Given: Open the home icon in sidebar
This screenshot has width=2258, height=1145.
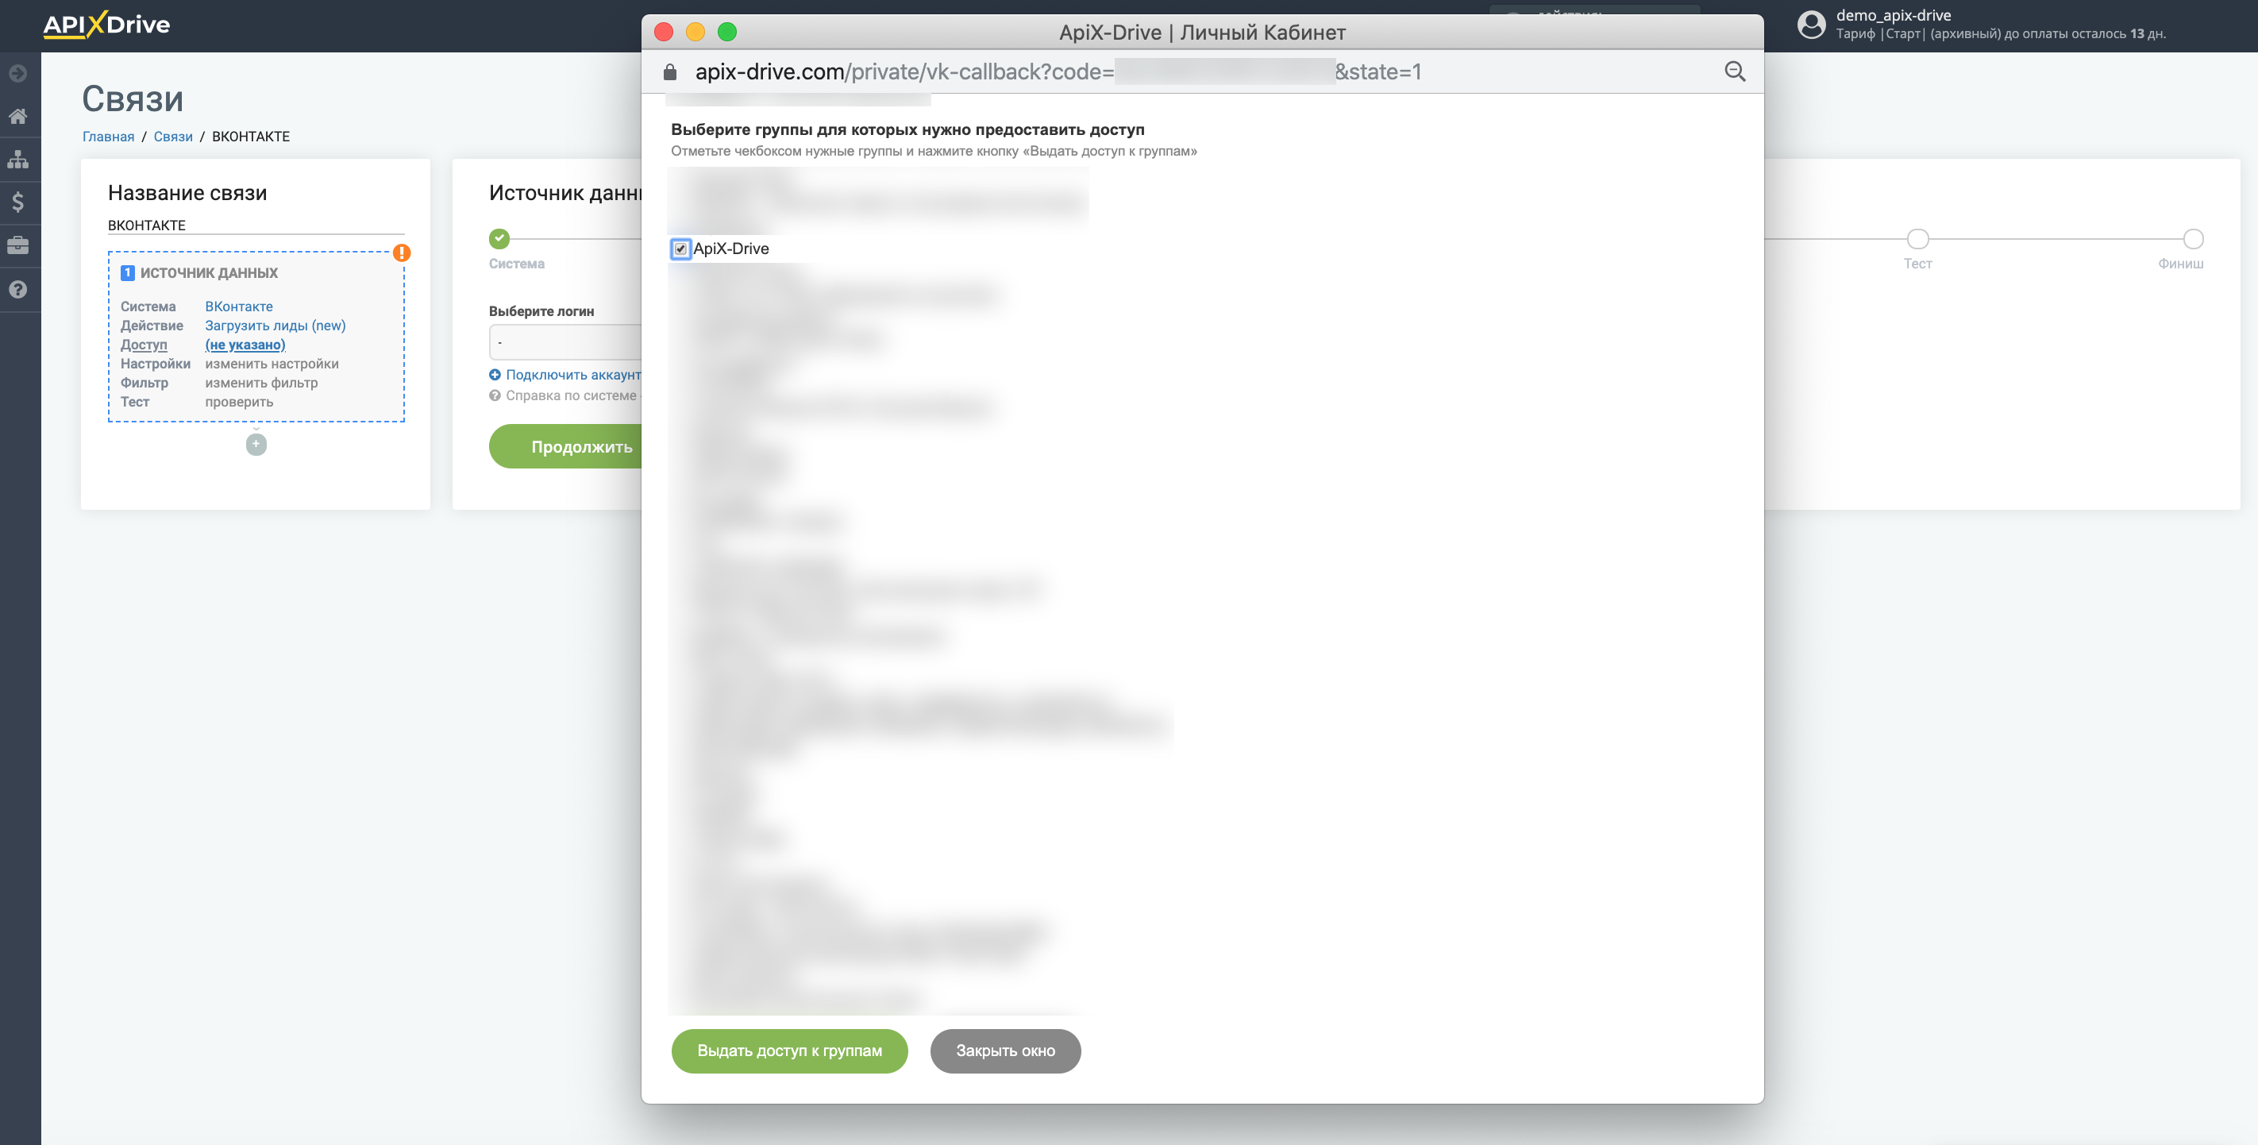Looking at the screenshot, I should pyautogui.click(x=17, y=116).
